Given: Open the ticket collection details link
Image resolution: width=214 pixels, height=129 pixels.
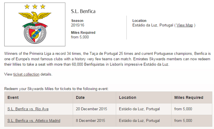Looking at the screenshot, I should [x=26, y=74].
